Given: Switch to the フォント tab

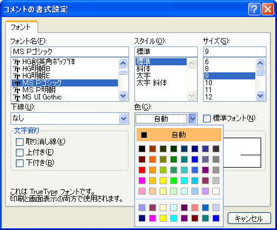Looking at the screenshot, I should coord(21,27).
